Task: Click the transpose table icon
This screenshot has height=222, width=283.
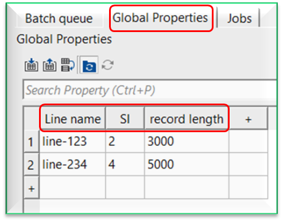Action: click(68, 65)
